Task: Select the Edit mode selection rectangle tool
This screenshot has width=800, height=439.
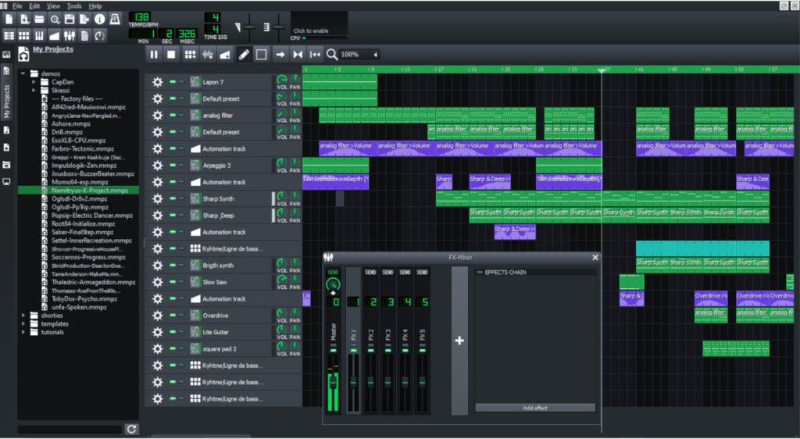Action: point(261,55)
